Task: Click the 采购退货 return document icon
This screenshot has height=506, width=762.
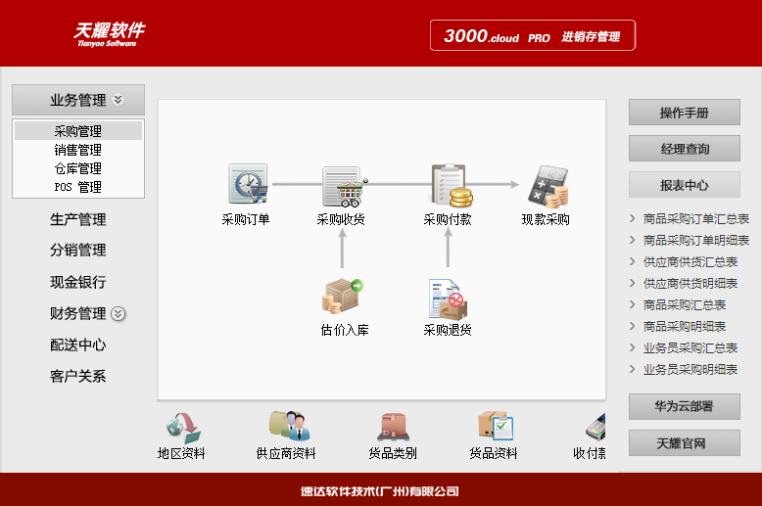Action: pyautogui.click(x=448, y=298)
